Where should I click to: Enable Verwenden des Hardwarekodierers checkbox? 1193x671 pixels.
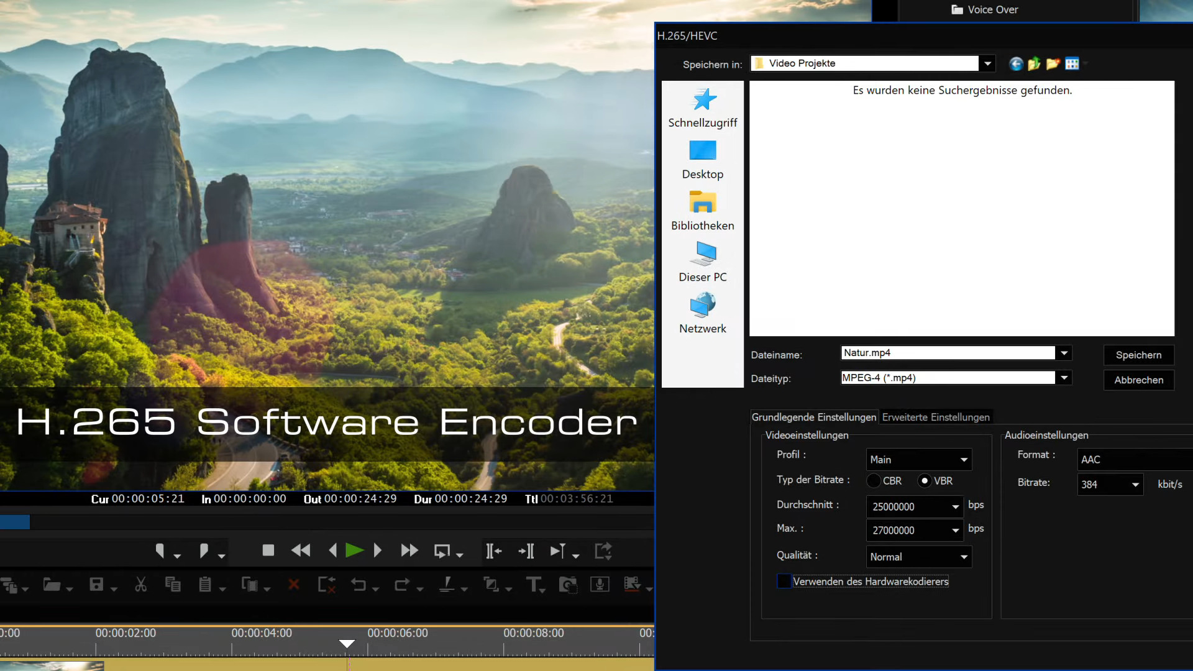click(784, 582)
